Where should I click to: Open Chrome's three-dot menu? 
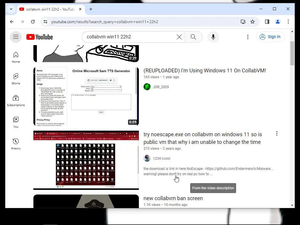(288, 22)
